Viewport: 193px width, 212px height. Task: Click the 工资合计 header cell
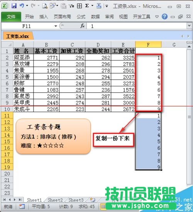[123, 51]
